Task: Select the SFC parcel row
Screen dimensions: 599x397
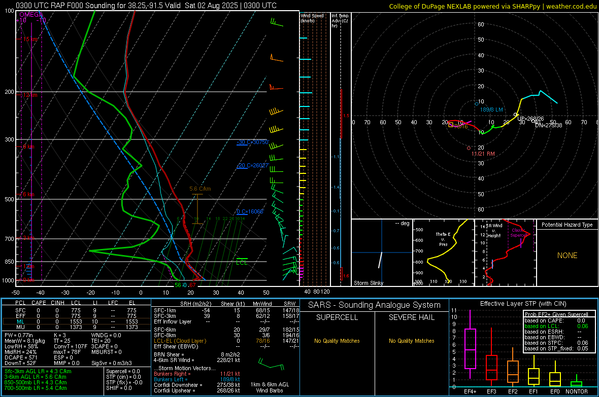Action: (76, 310)
